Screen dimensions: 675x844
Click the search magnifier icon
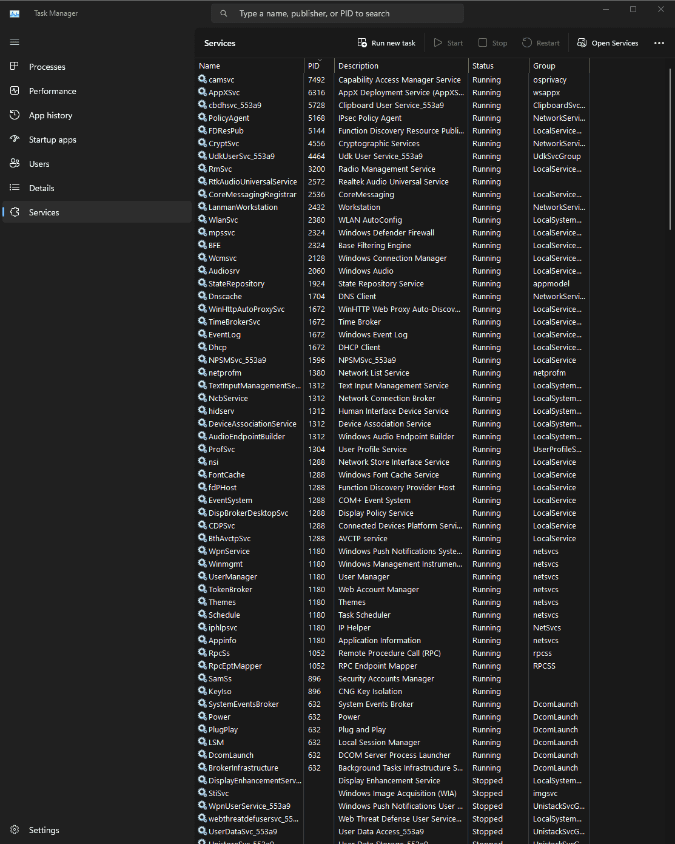[x=224, y=13]
